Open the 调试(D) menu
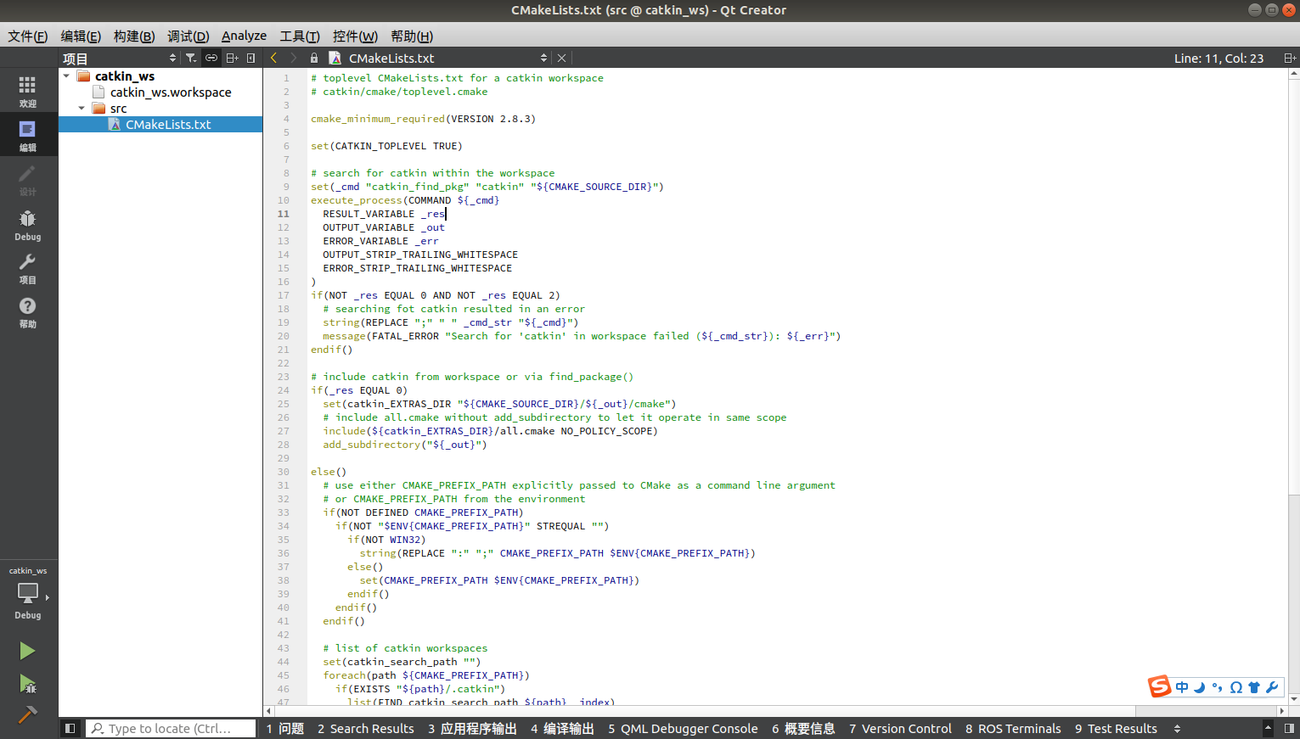1300x739 pixels. point(188,36)
